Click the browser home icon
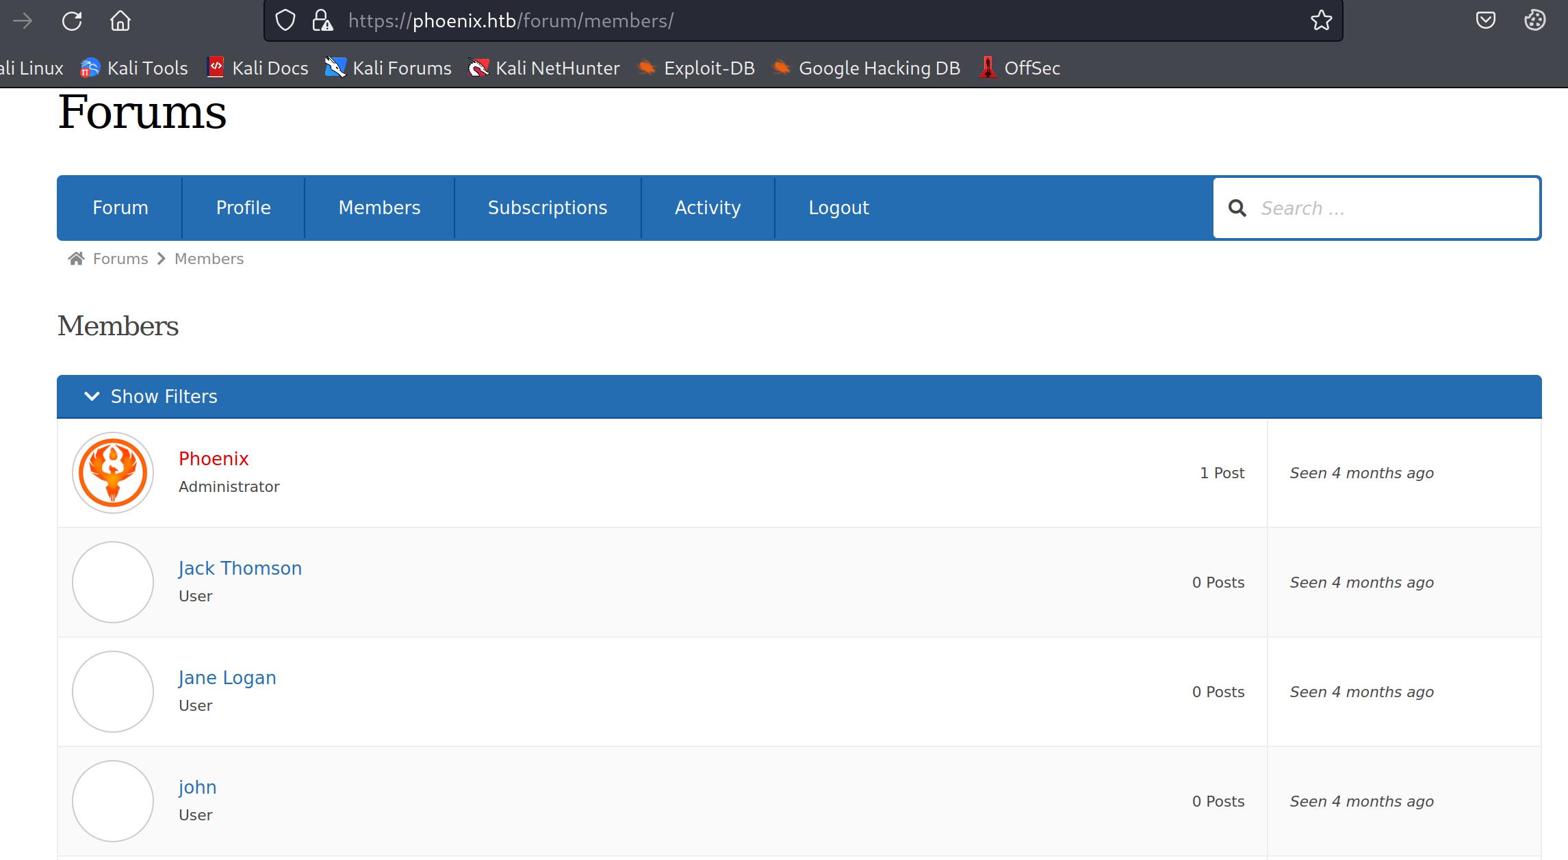 (120, 21)
